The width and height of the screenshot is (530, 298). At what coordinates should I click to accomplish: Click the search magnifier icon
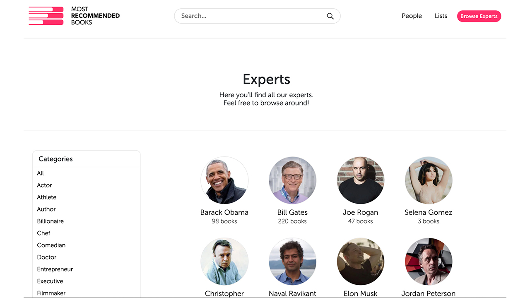(x=330, y=16)
